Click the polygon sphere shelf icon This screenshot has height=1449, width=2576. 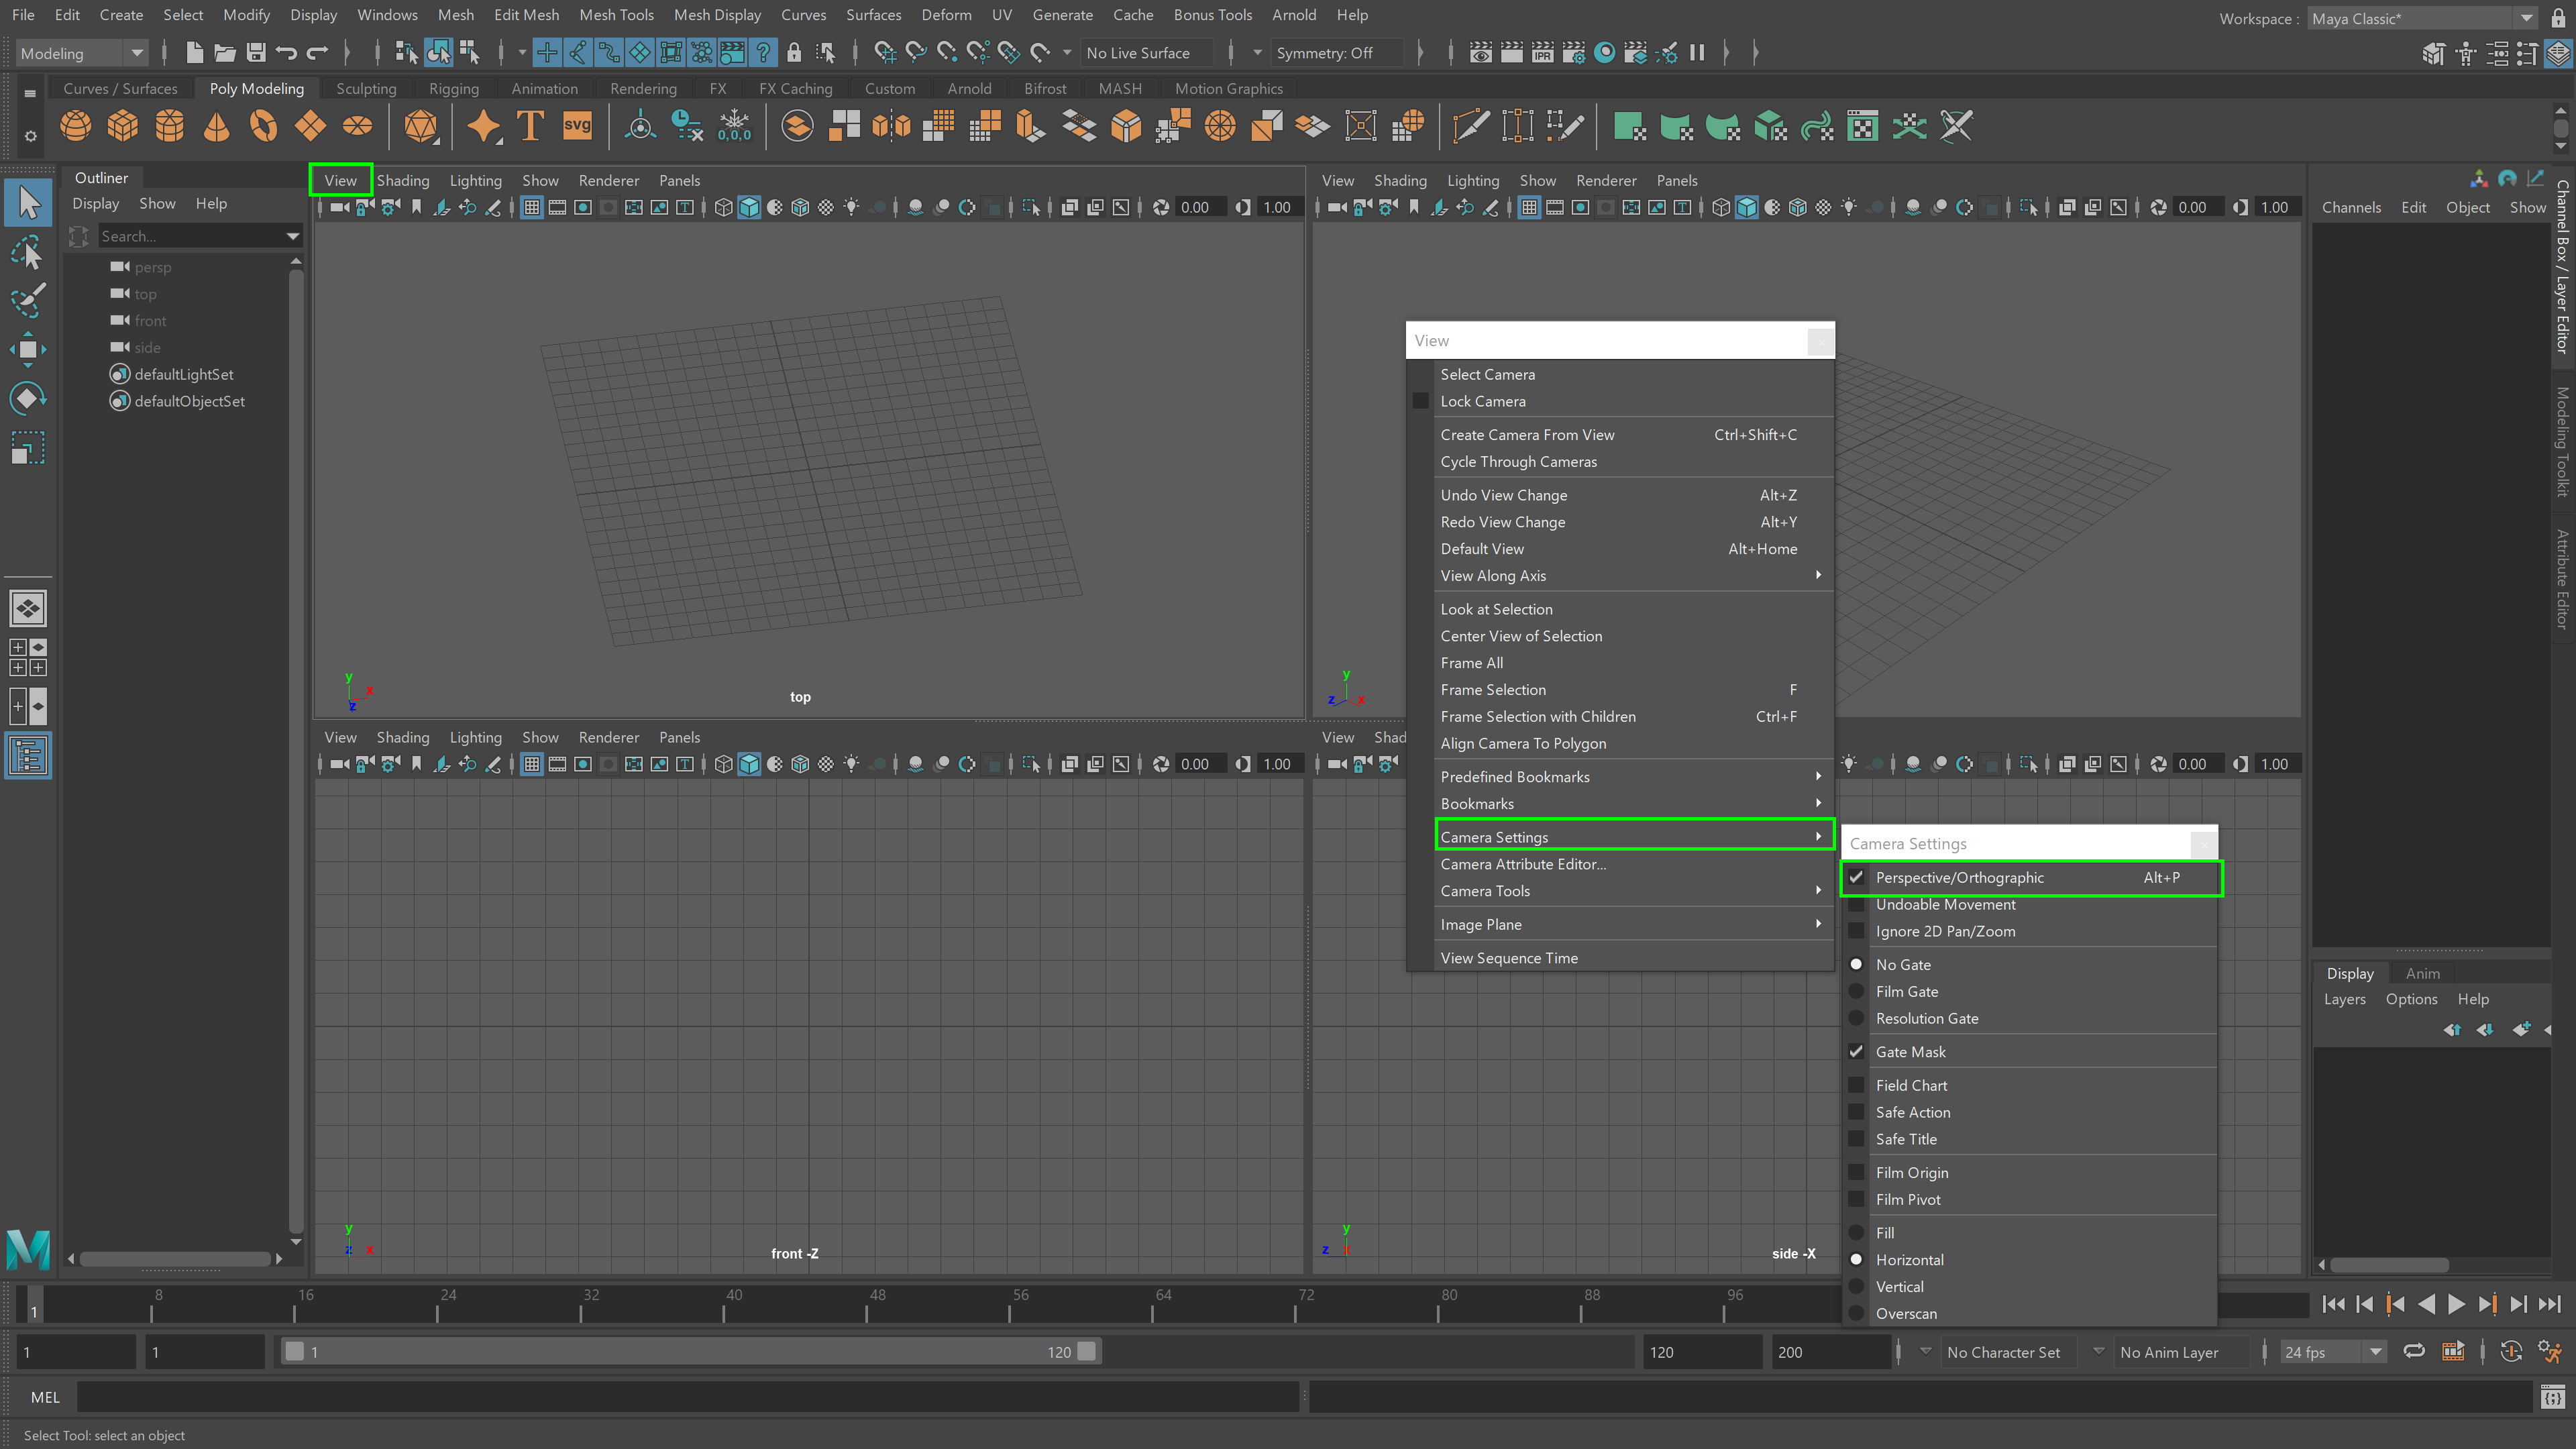[x=75, y=127]
